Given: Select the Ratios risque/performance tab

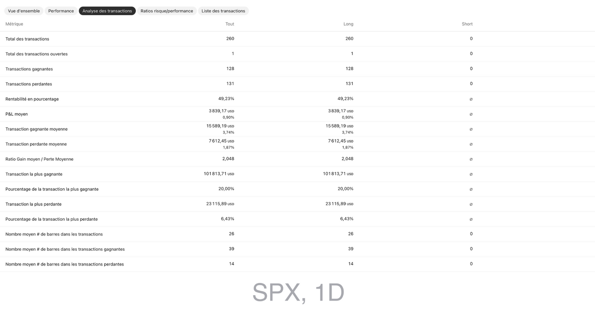Looking at the screenshot, I should tap(167, 11).
